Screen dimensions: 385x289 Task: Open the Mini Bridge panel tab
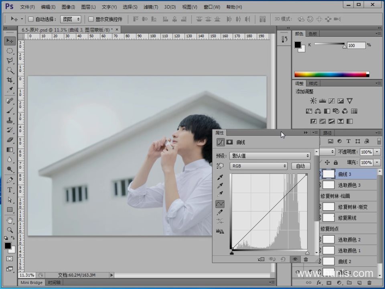tap(31, 283)
